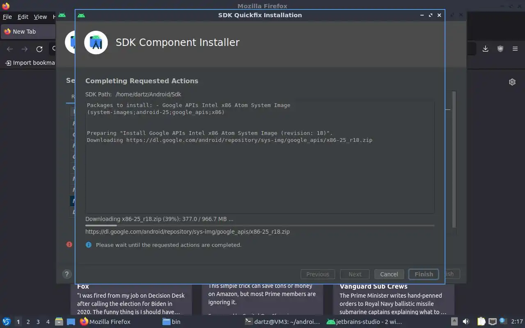This screenshot has height=328, width=525.
Task: Open the Fox article card in Firefox
Action: [131, 299]
